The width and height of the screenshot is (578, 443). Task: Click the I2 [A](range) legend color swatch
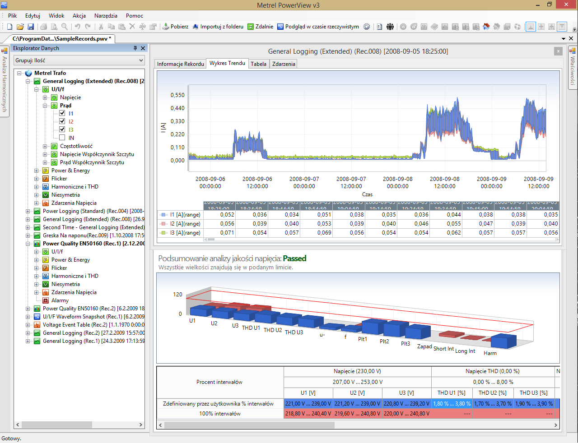click(163, 224)
